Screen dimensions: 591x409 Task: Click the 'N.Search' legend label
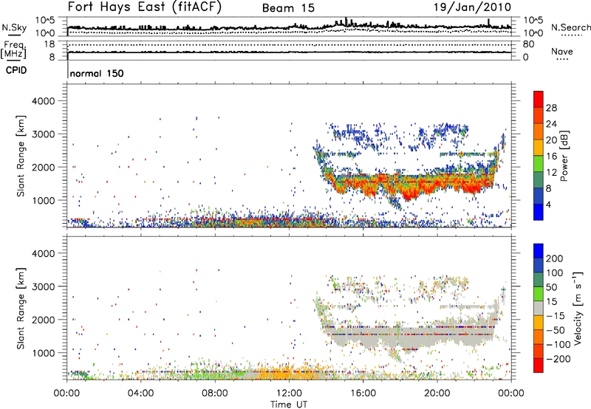[570, 27]
